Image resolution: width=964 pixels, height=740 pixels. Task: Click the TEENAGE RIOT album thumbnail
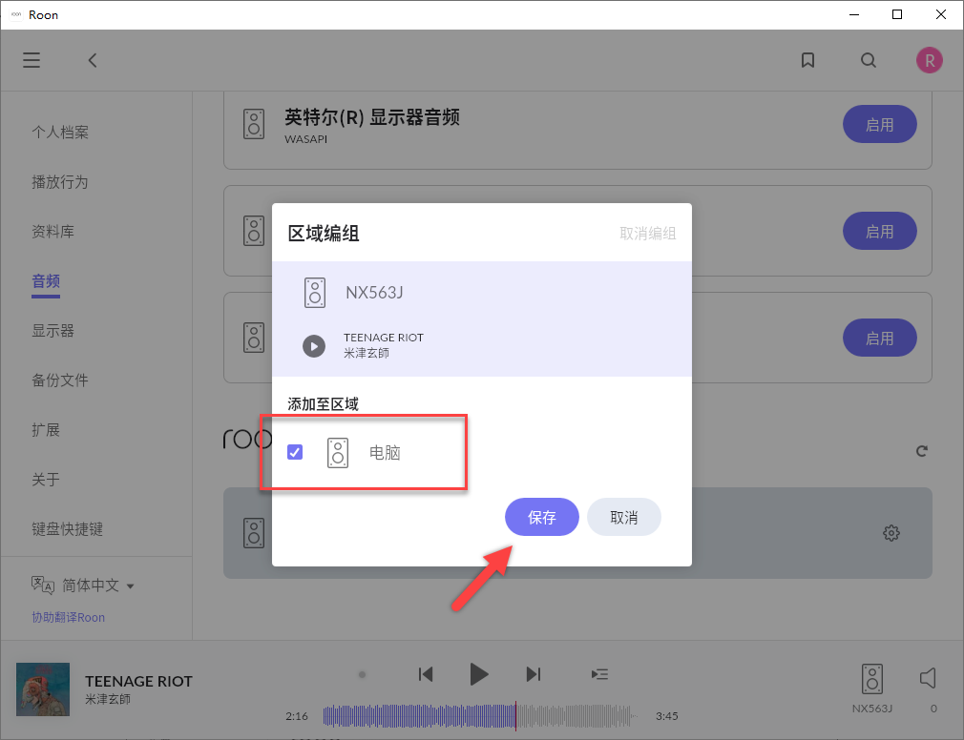click(43, 689)
